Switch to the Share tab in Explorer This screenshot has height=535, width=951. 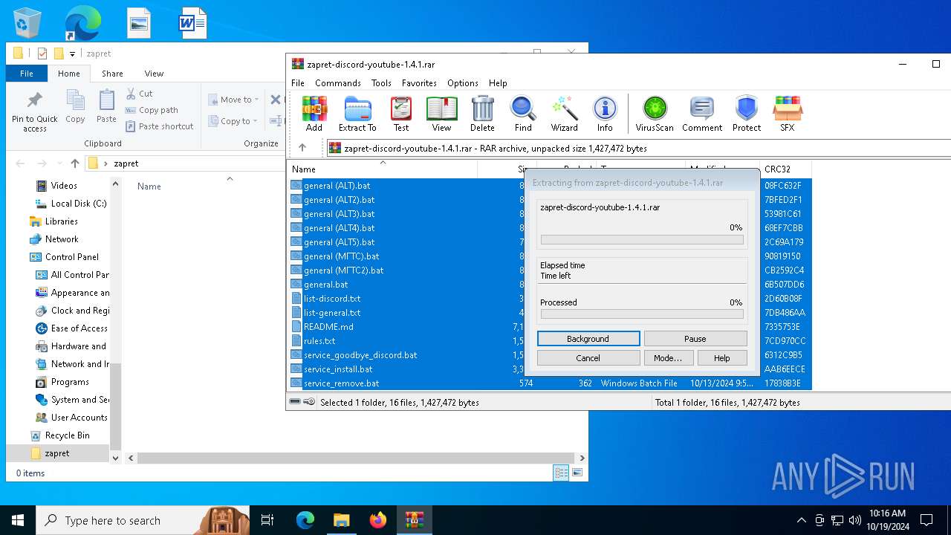[x=113, y=74]
